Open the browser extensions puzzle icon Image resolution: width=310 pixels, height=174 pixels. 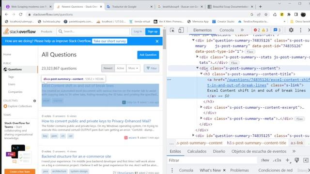[289, 14]
